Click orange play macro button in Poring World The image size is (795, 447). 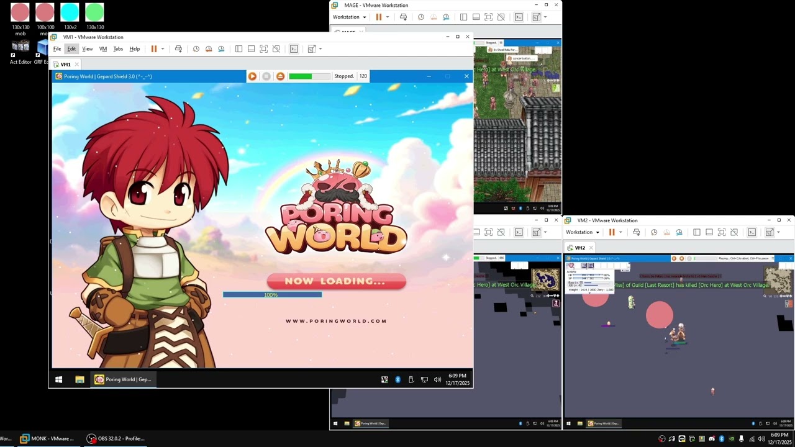coord(252,76)
